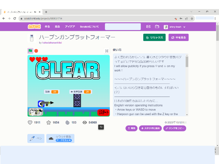The width and height of the screenshot is (219, 164).
Task: Click the harpoon gun character on stage
Action: (x=46, y=103)
